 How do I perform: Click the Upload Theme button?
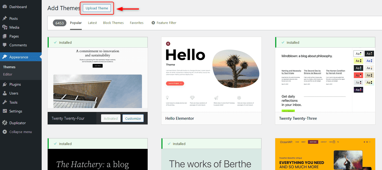pos(97,8)
